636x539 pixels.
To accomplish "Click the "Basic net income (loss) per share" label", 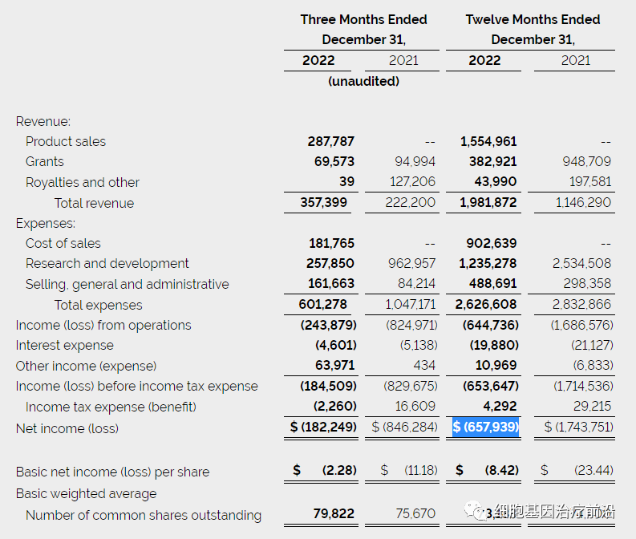I will [x=111, y=472].
